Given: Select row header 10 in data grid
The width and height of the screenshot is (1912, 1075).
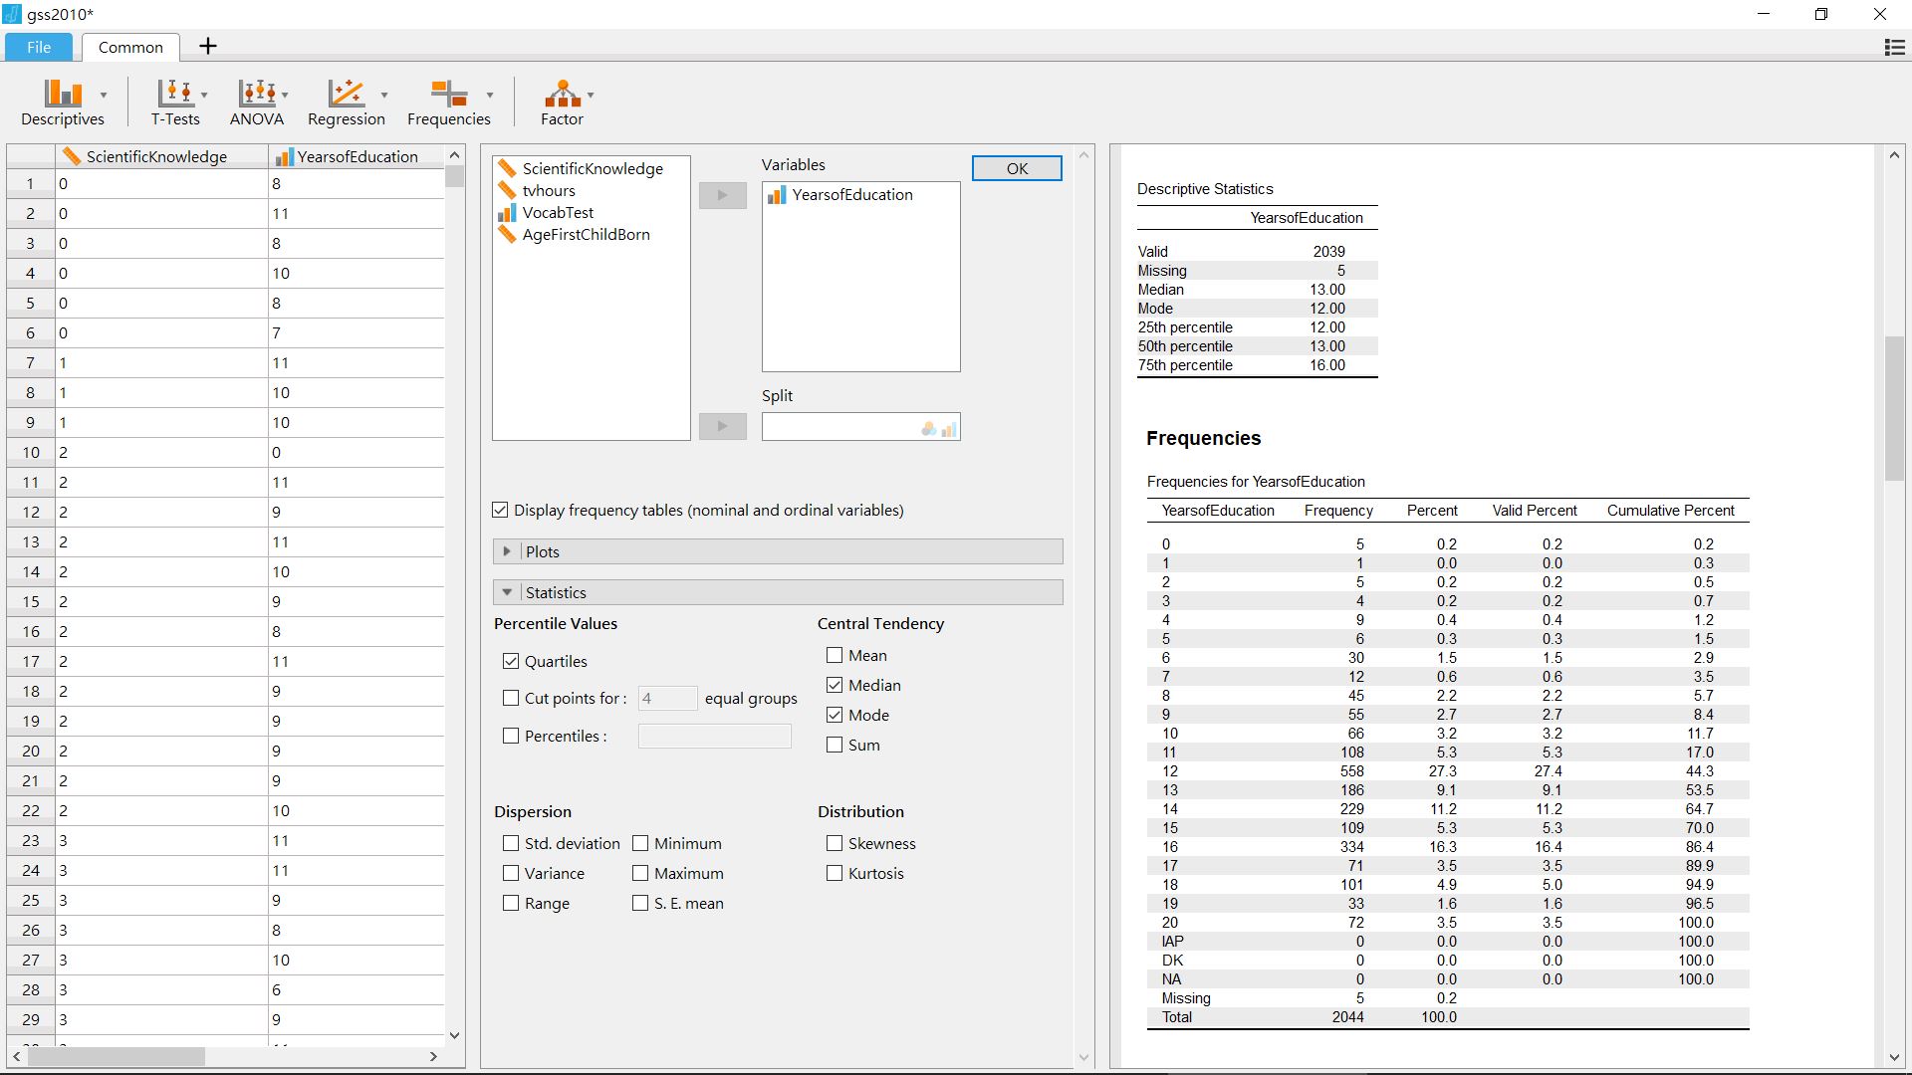Looking at the screenshot, I should pos(31,452).
